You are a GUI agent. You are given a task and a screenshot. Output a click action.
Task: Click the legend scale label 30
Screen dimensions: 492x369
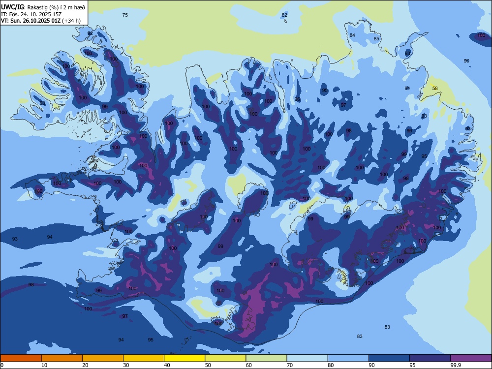126,365
